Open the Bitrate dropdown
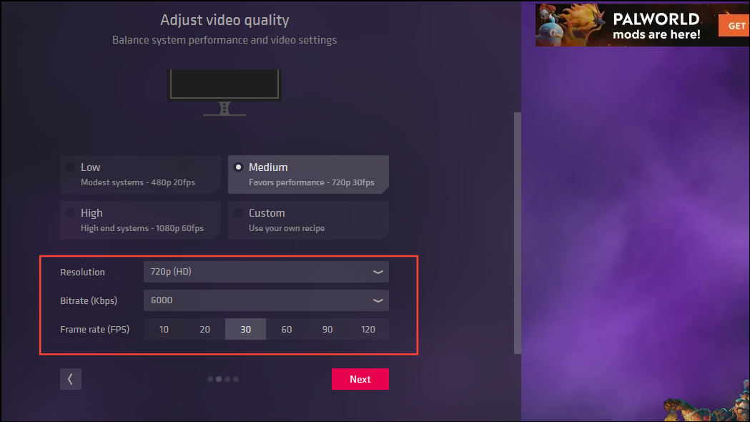 point(266,300)
